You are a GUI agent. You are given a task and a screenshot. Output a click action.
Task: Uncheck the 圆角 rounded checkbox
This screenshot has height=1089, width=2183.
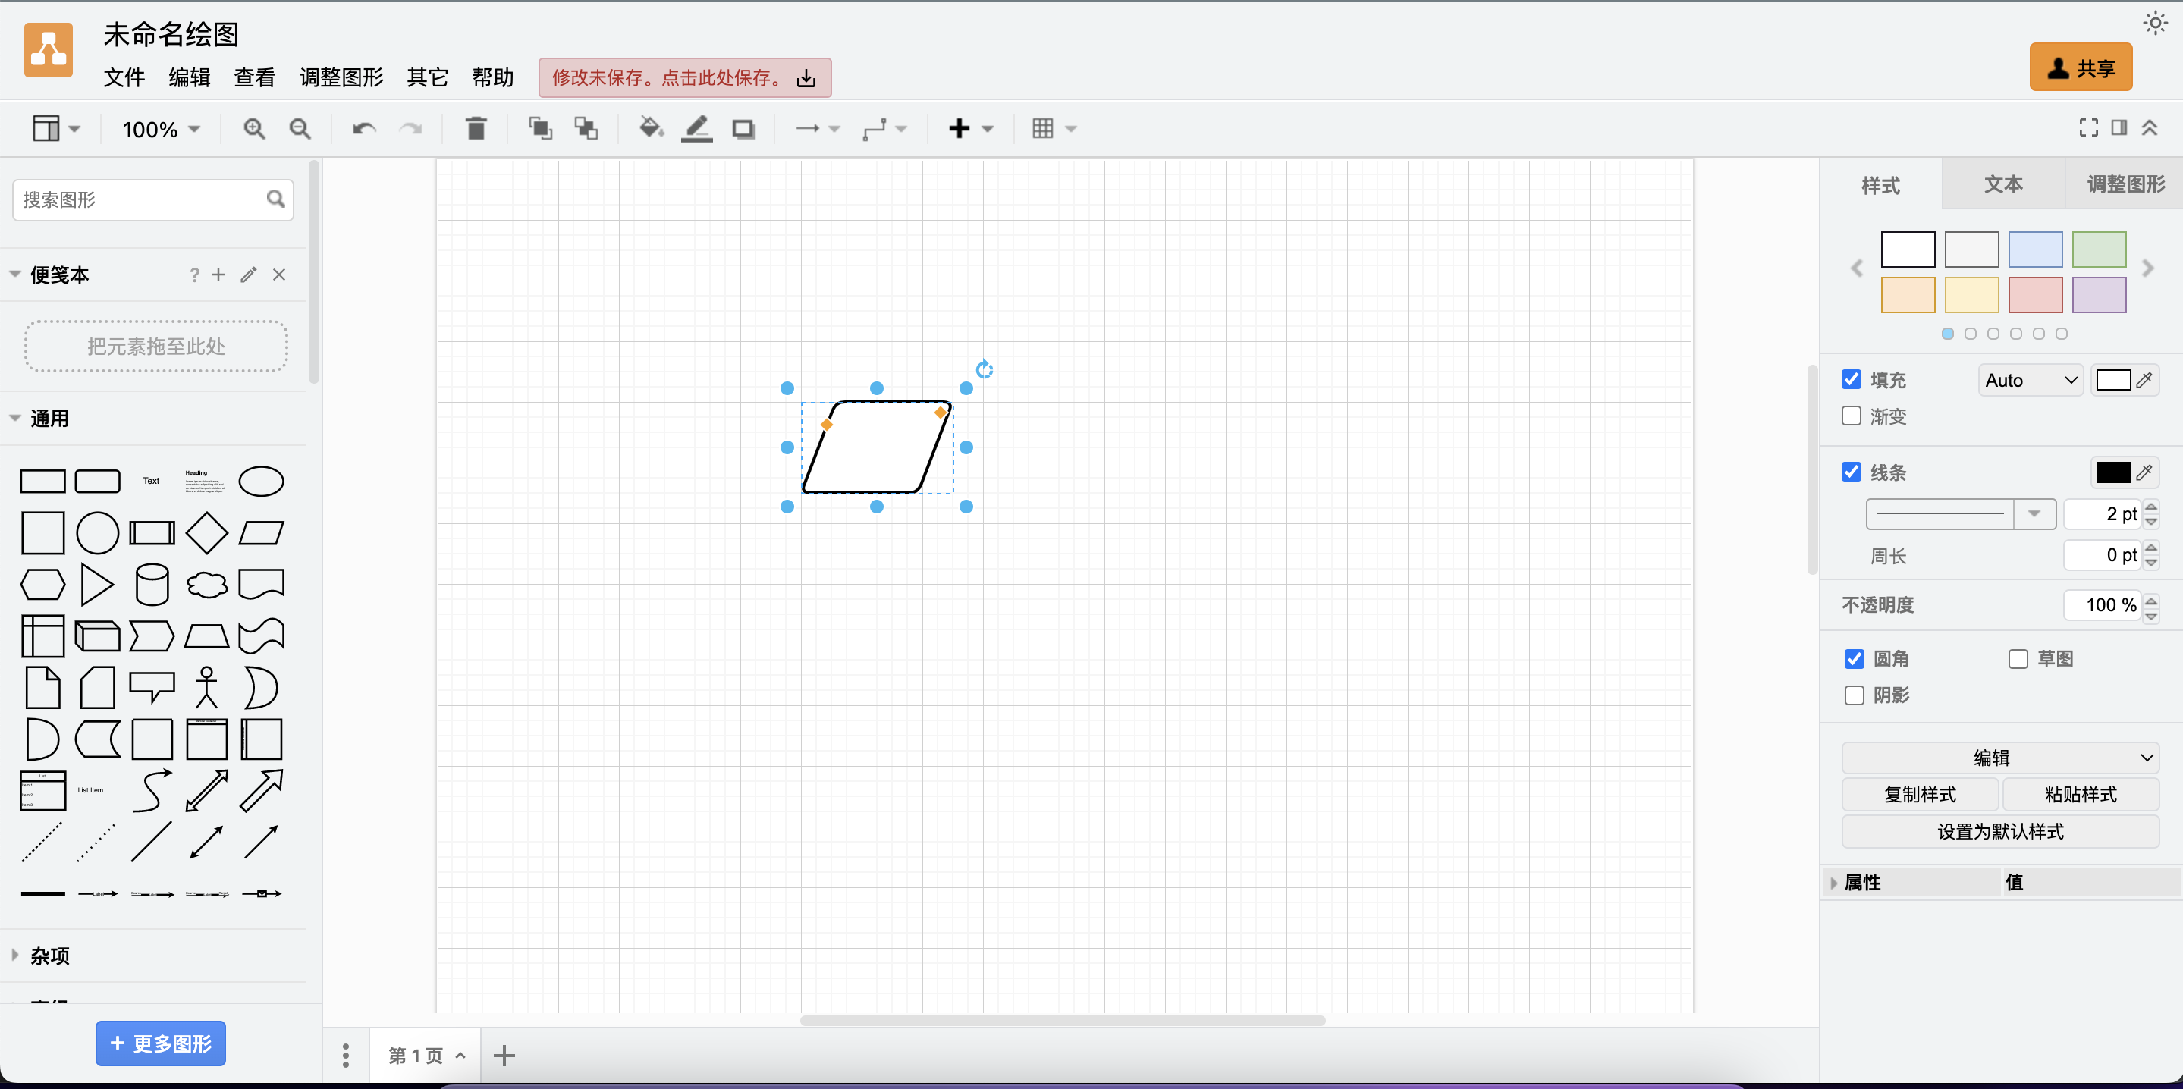pyautogui.click(x=1855, y=658)
